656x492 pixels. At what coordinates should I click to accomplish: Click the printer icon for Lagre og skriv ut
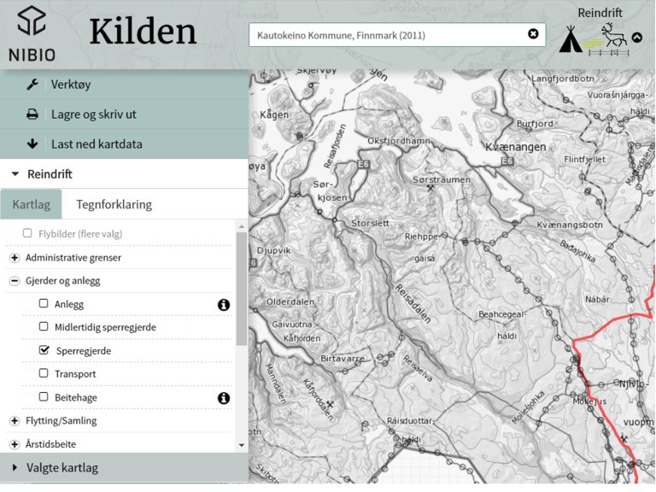pos(32,114)
